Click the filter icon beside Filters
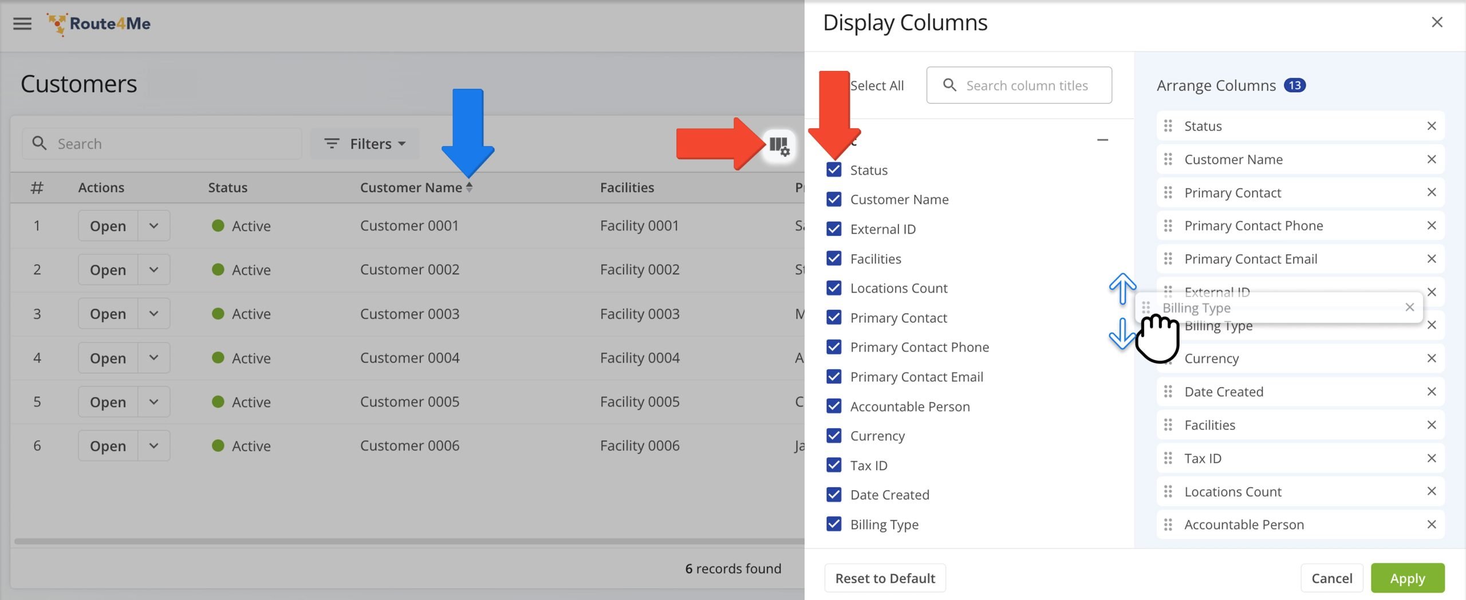 click(332, 144)
